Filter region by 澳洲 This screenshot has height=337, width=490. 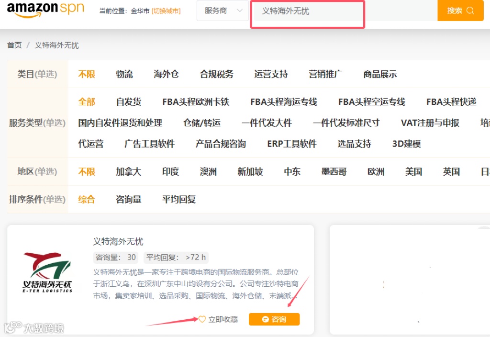(208, 172)
